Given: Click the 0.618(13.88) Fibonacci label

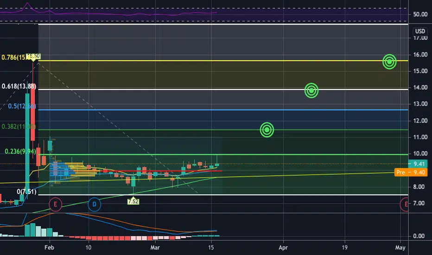Looking at the screenshot, I should tap(19, 86).
